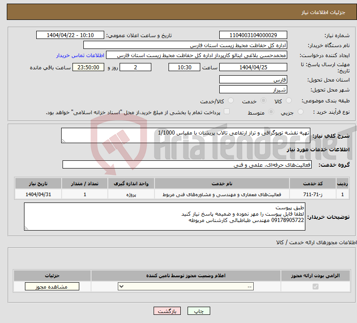Click the description textarea resize handle
357x323 pixels.
pos(63,141)
